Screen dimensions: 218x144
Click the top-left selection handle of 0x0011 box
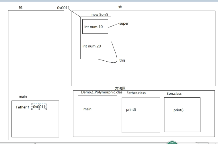pos(32,104)
